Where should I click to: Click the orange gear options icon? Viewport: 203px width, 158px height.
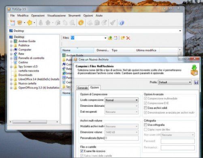tap(81, 23)
